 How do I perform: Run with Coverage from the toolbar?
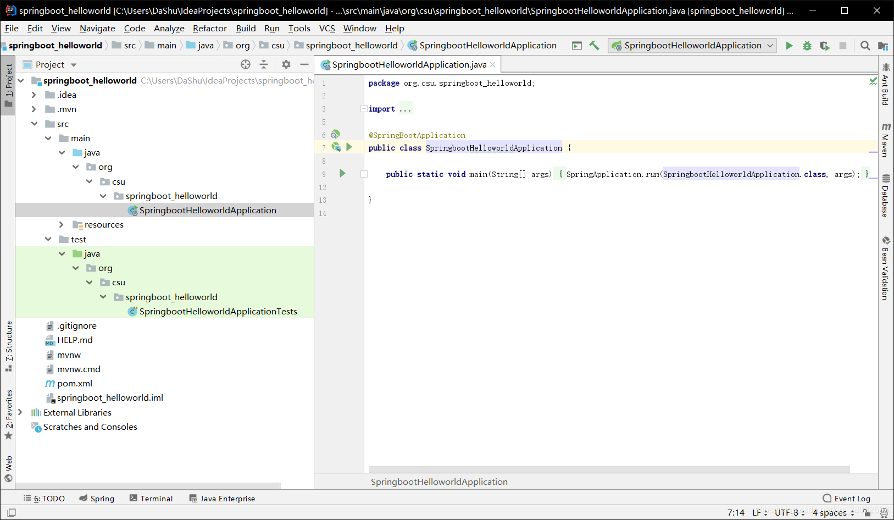[824, 46]
